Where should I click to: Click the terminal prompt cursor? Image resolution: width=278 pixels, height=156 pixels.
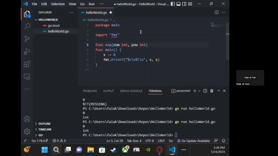pos(176,135)
